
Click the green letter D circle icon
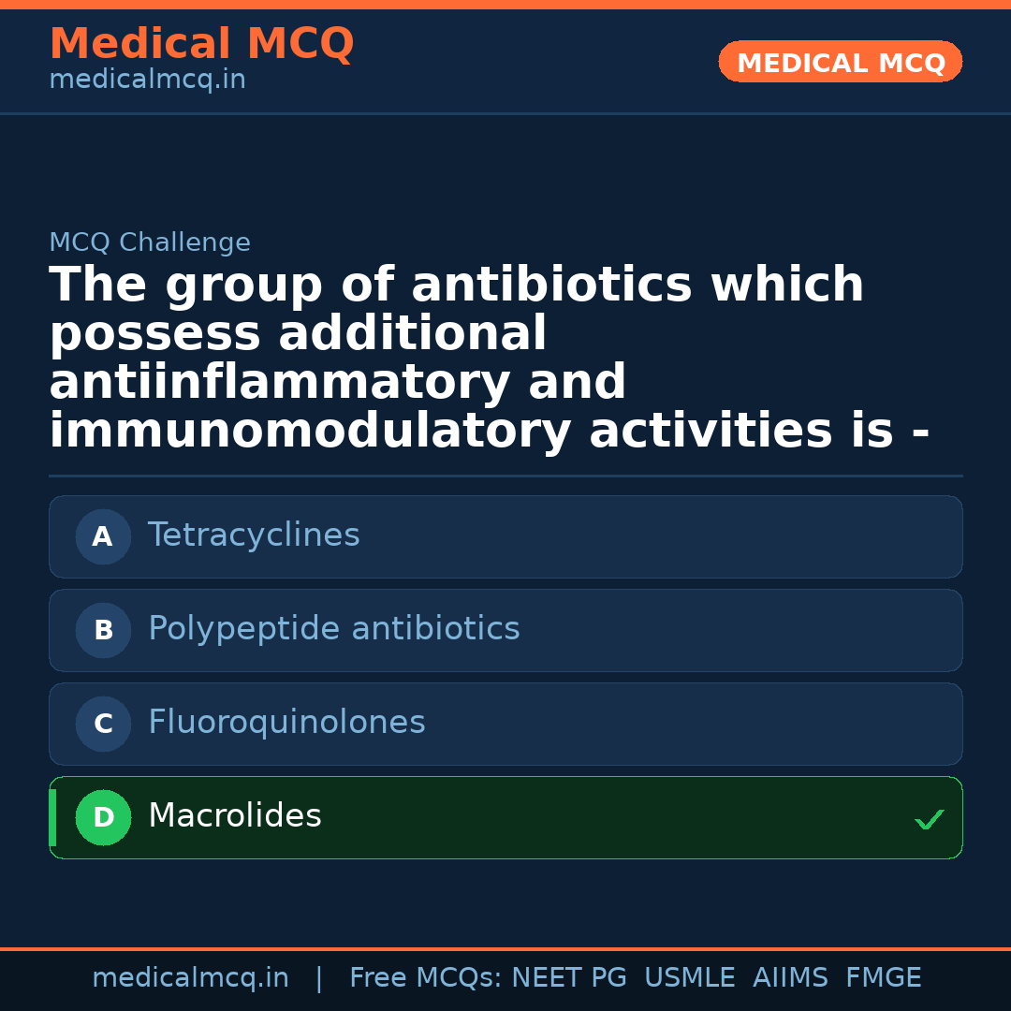point(103,817)
